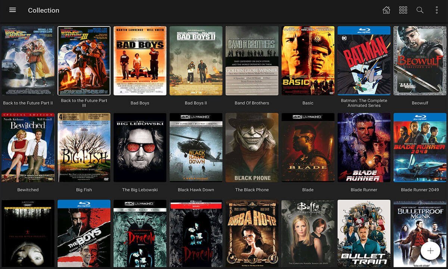Tap the round plus add button
448x269 pixels.
click(x=430, y=251)
